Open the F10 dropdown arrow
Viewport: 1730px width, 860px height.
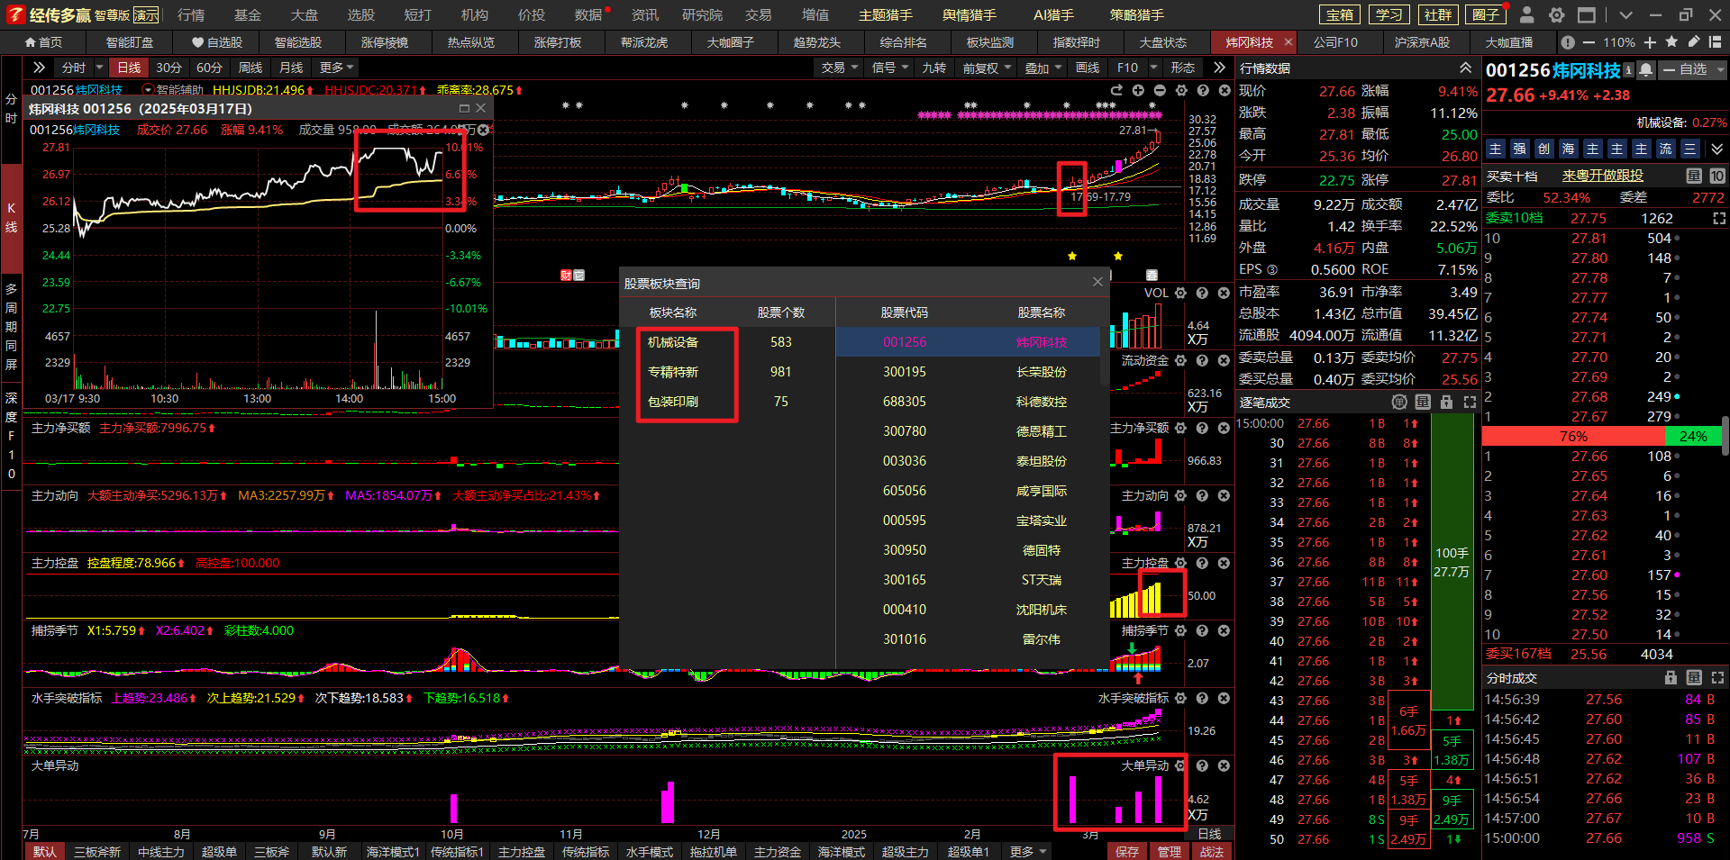pos(1154,68)
